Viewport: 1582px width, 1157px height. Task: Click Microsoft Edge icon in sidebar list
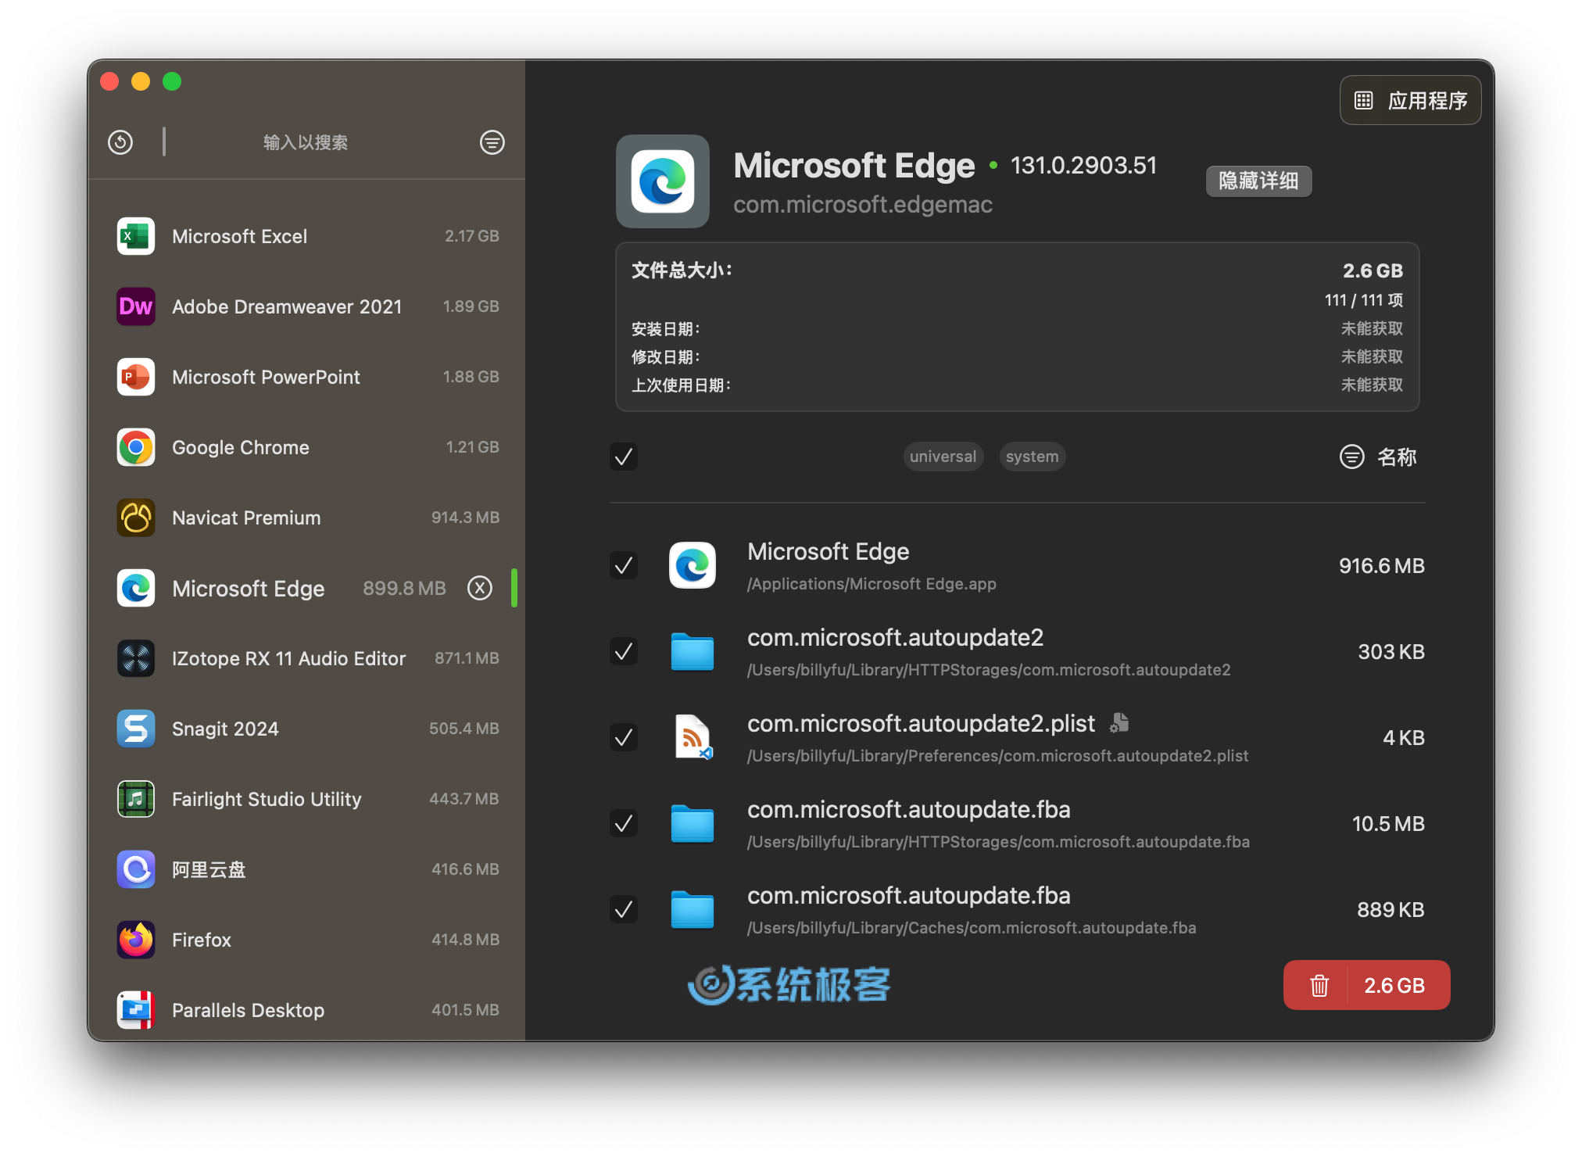pos(136,588)
